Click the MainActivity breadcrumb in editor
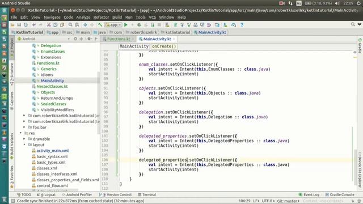Screen dimensions: 363x204 tap(134, 46)
